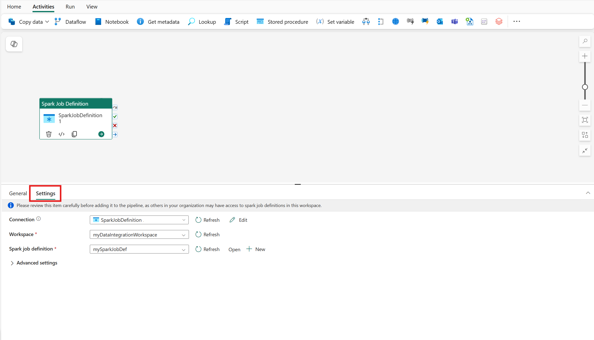This screenshot has width=594, height=340.
Task: Click the Dataflow activity icon
Action: [x=58, y=21]
